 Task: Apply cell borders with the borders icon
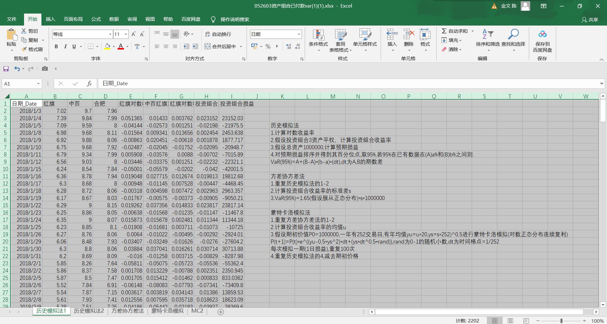tap(91, 46)
